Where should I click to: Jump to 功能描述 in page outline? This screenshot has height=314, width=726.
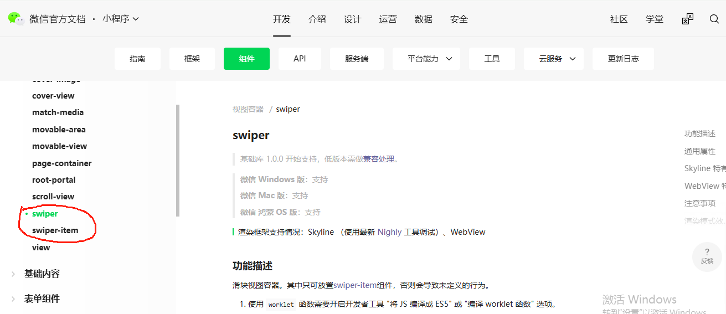tap(700, 133)
